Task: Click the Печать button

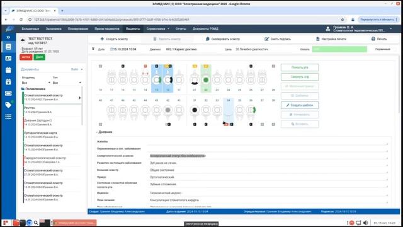Action: tap(379, 39)
